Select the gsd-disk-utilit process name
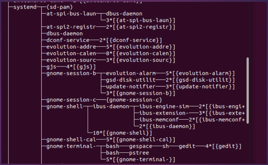The width and height of the screenshot is (268, 165). [131, 80]
